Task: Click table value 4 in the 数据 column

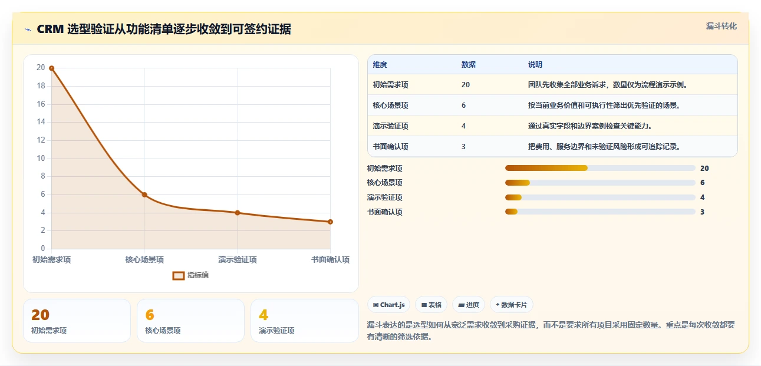Action: coord(463,126)
